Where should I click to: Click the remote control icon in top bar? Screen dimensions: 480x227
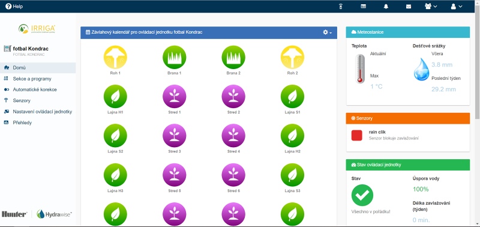[341, 7]
